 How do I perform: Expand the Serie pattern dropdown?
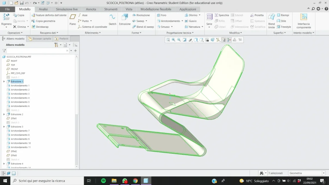click(209, 27)
